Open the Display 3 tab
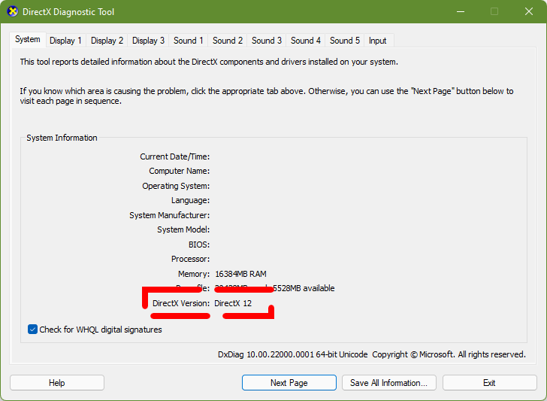547x401 pixels. tap(148, 41)
